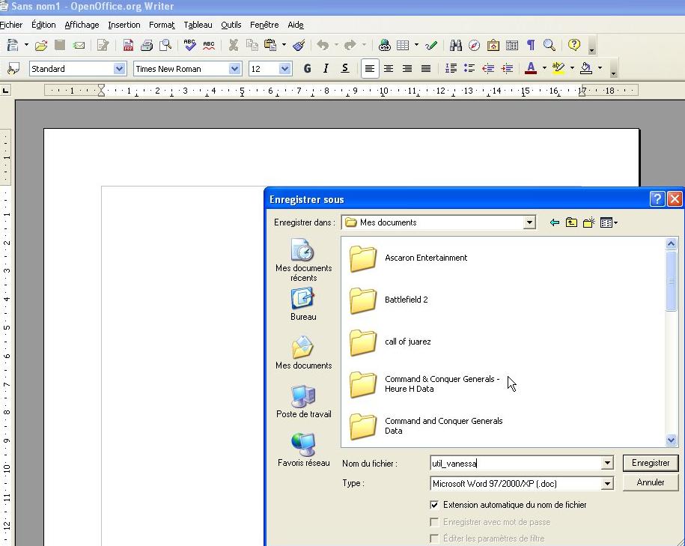
Task: Toggle underline formatting (S)
Action: click(x=345, y=68)
